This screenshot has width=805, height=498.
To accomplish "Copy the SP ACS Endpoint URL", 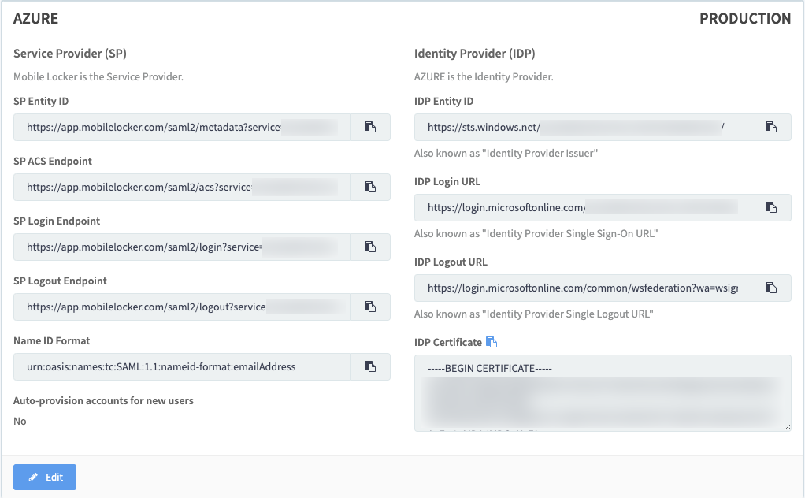I will [x=369, y=187].
